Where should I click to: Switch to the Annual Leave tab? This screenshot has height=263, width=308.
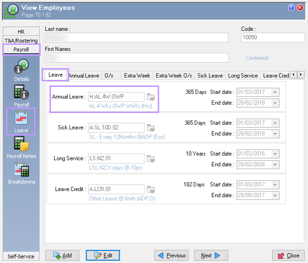click(x=84, y=76)
